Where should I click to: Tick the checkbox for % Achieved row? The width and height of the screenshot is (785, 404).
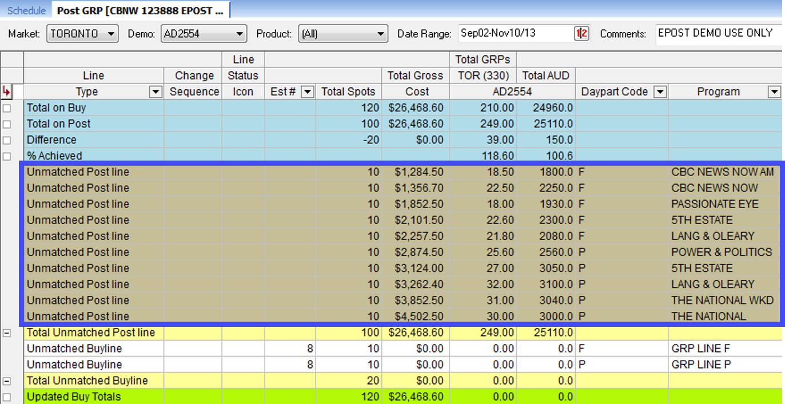[x=6, y=156]
